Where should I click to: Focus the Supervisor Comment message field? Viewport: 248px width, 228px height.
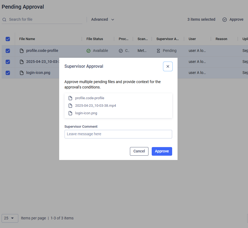[118, 134]
